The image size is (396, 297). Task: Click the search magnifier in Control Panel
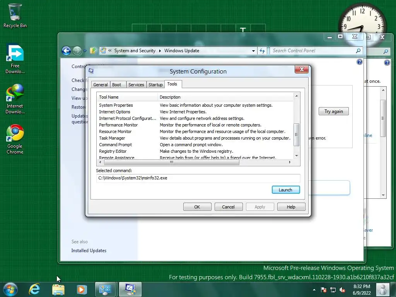(x=358, y=51)
